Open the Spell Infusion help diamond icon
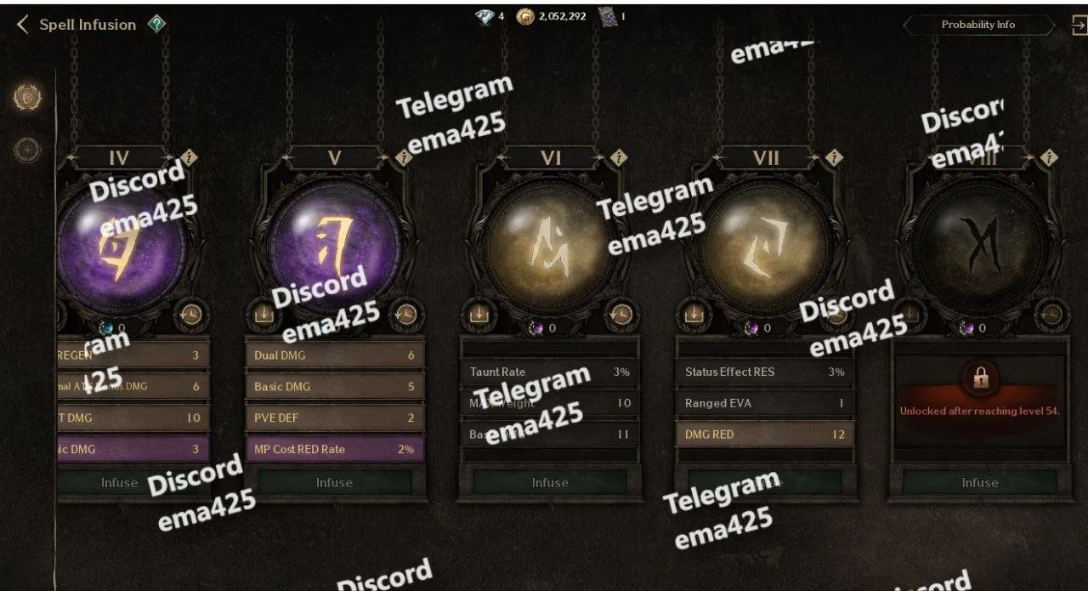Screen dimensions: 1088x591 coord(156,24)
